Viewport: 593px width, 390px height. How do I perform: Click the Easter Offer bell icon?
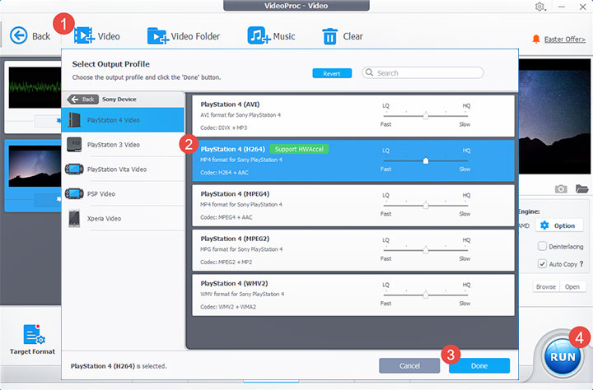[x=536, y=39]
